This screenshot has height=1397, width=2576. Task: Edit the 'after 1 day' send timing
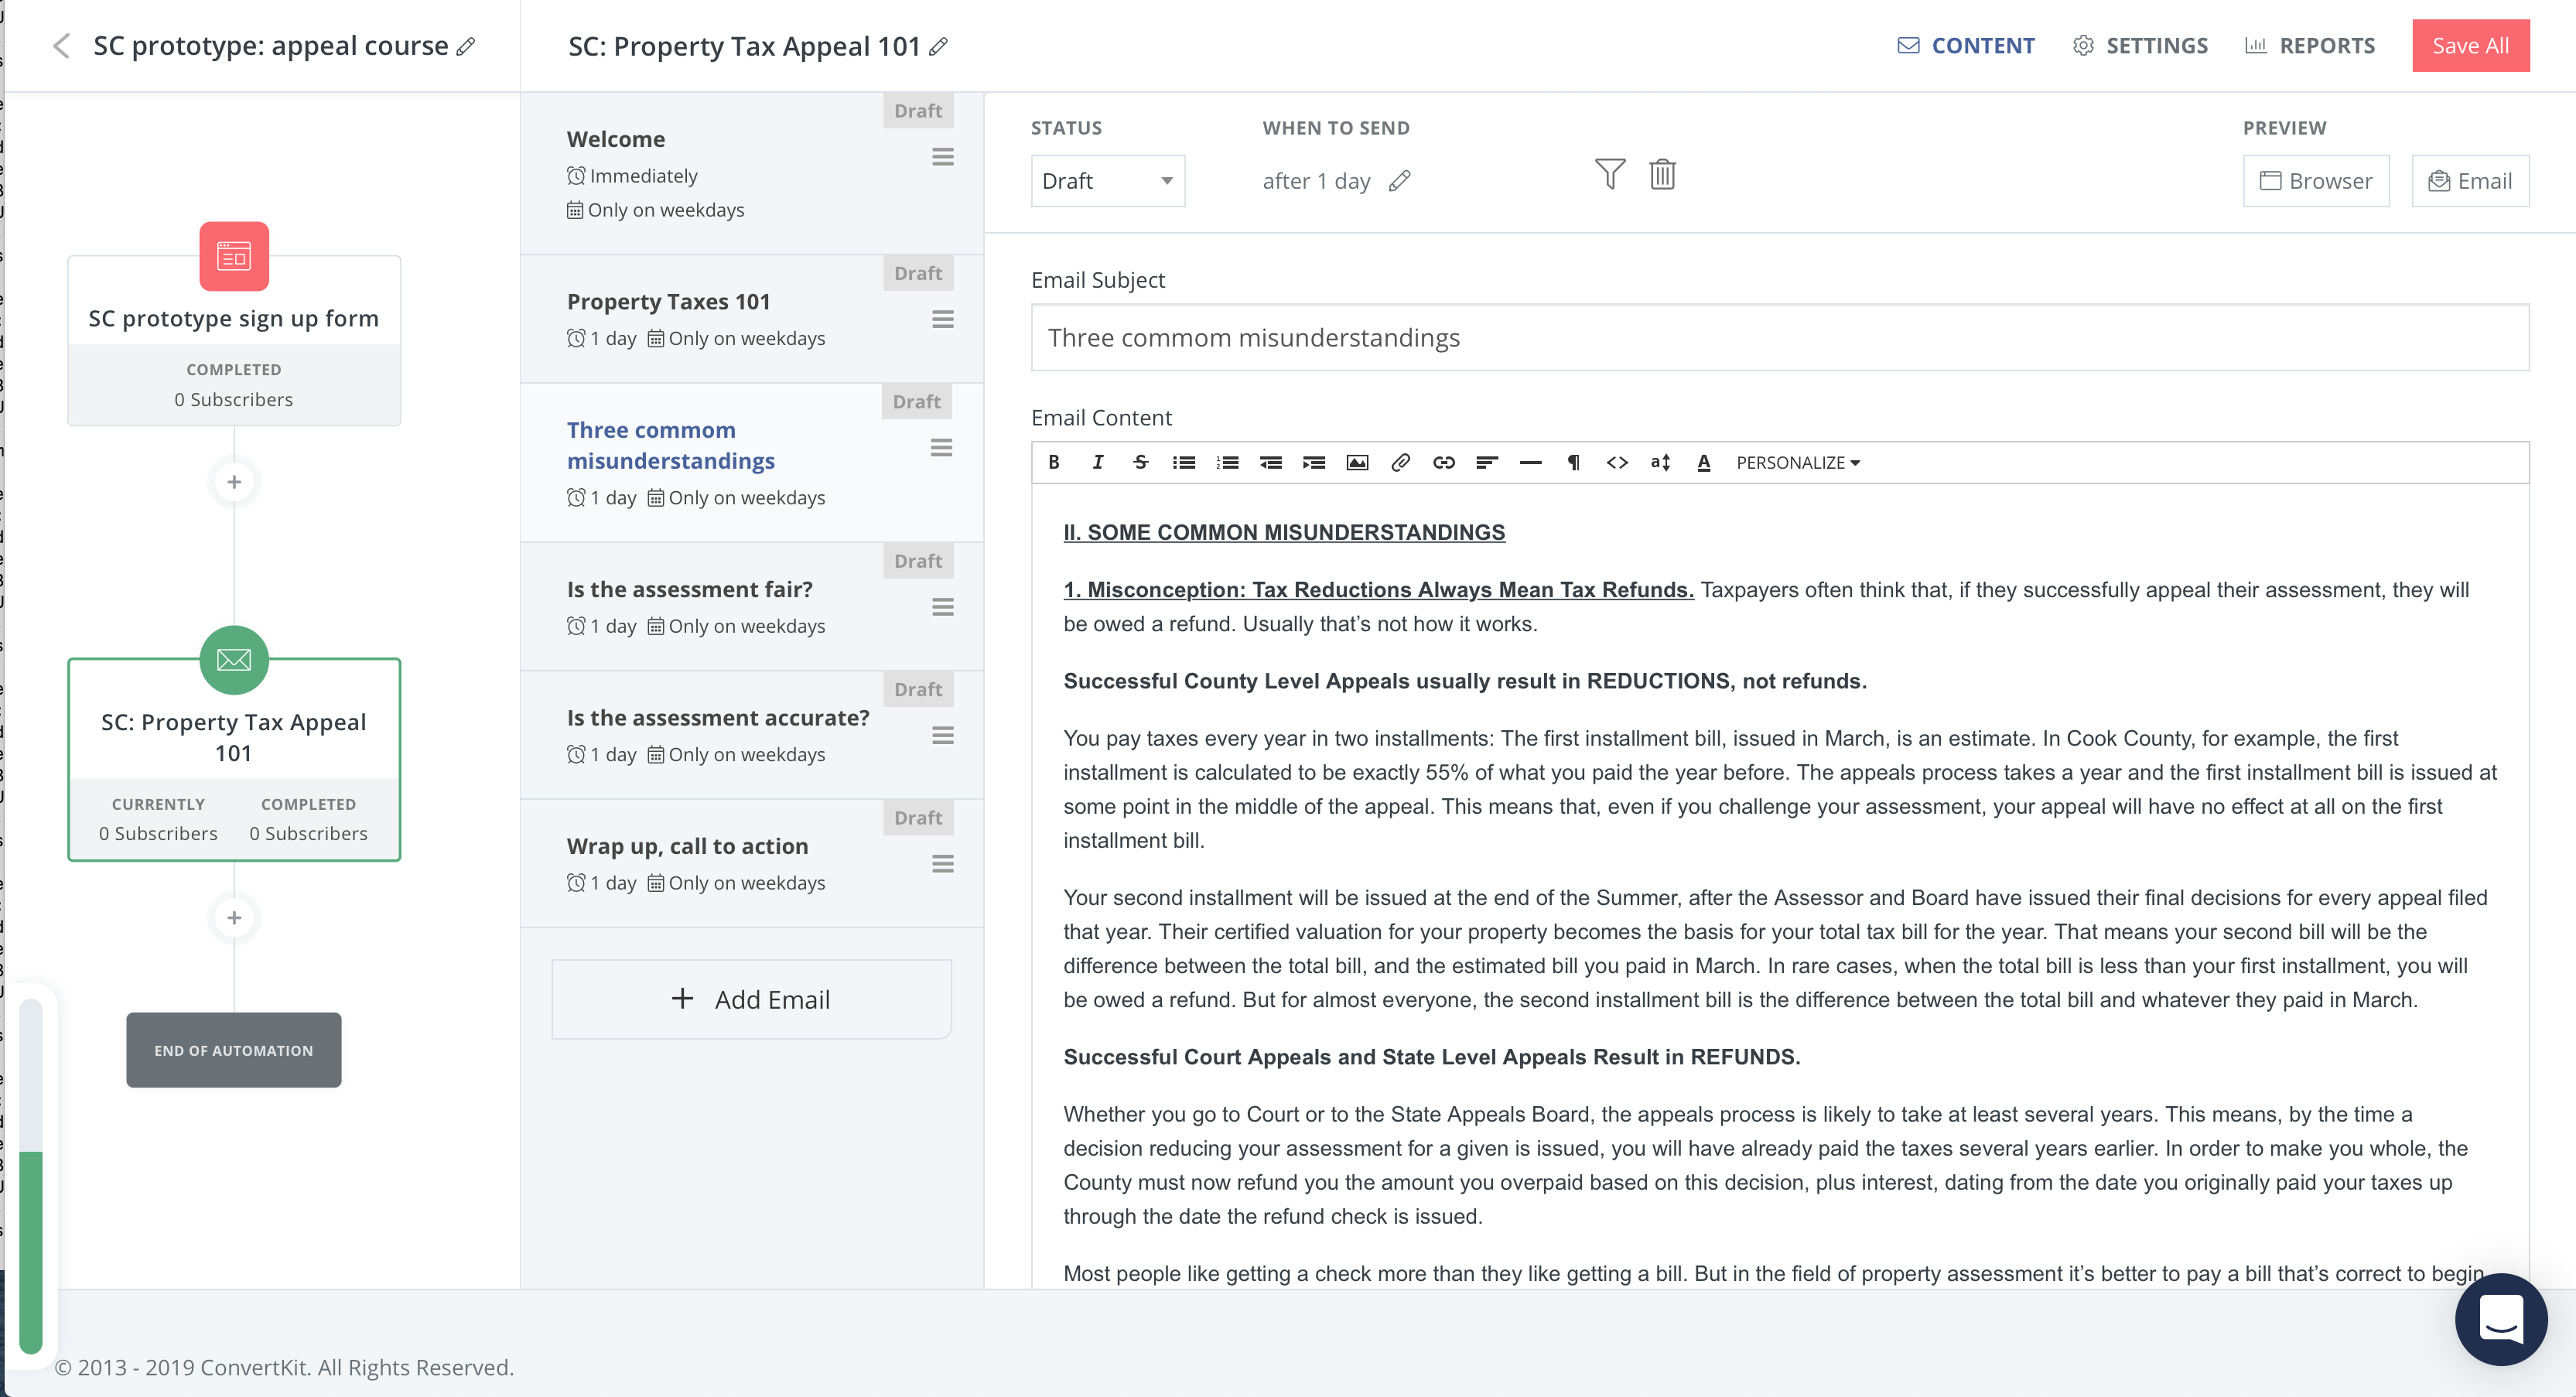tap(1399, 181)
